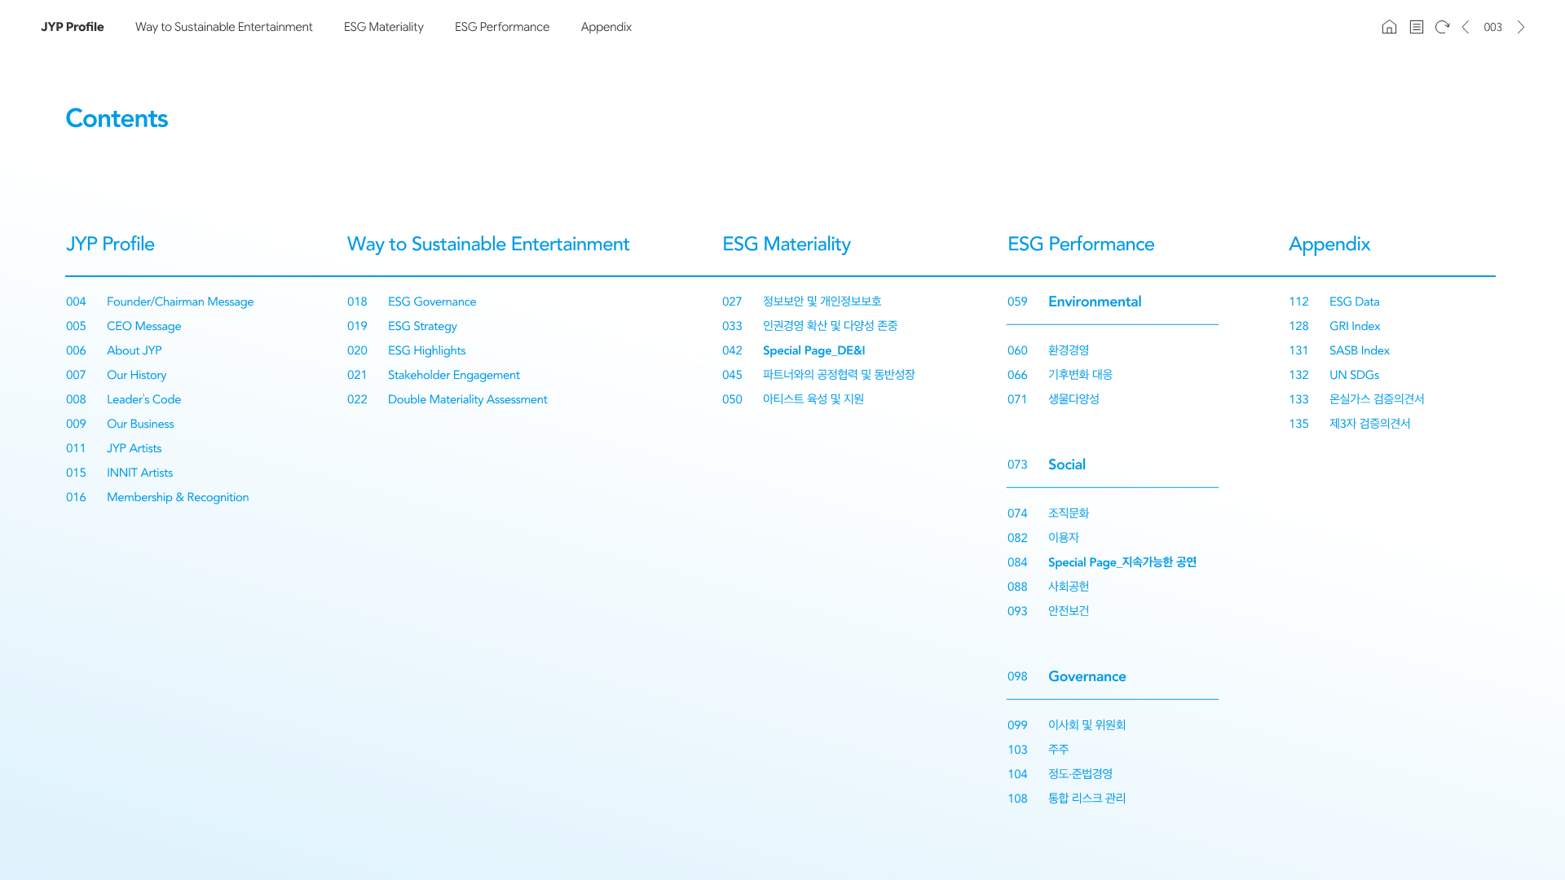Open 정보보안 및 개인정보보호 entry
This screenshot has width=1565, height=880.
(x=822, y=301)
